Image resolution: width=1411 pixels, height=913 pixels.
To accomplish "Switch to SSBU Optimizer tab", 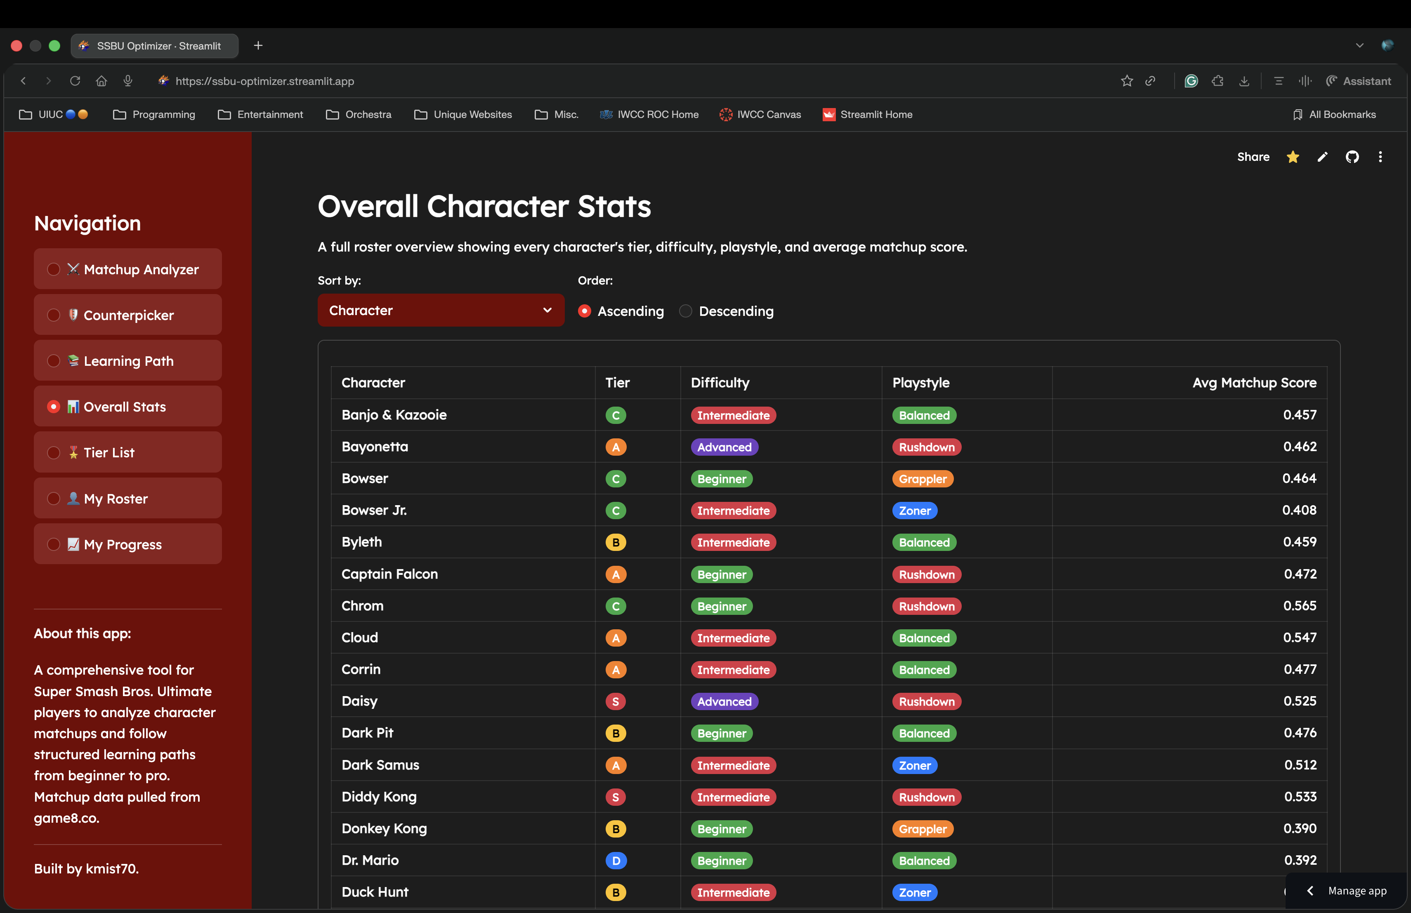I will pos(155,46).
